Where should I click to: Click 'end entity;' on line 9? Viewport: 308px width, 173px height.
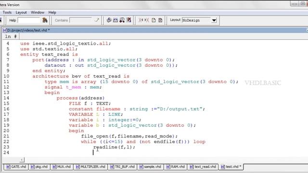click(49, 71)
